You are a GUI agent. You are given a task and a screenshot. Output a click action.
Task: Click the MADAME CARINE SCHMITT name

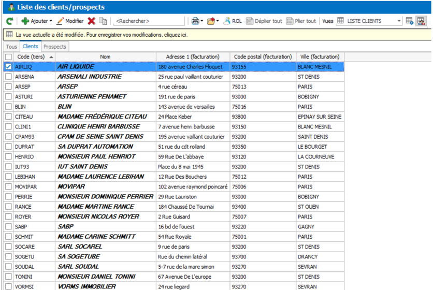pos(106,237)
